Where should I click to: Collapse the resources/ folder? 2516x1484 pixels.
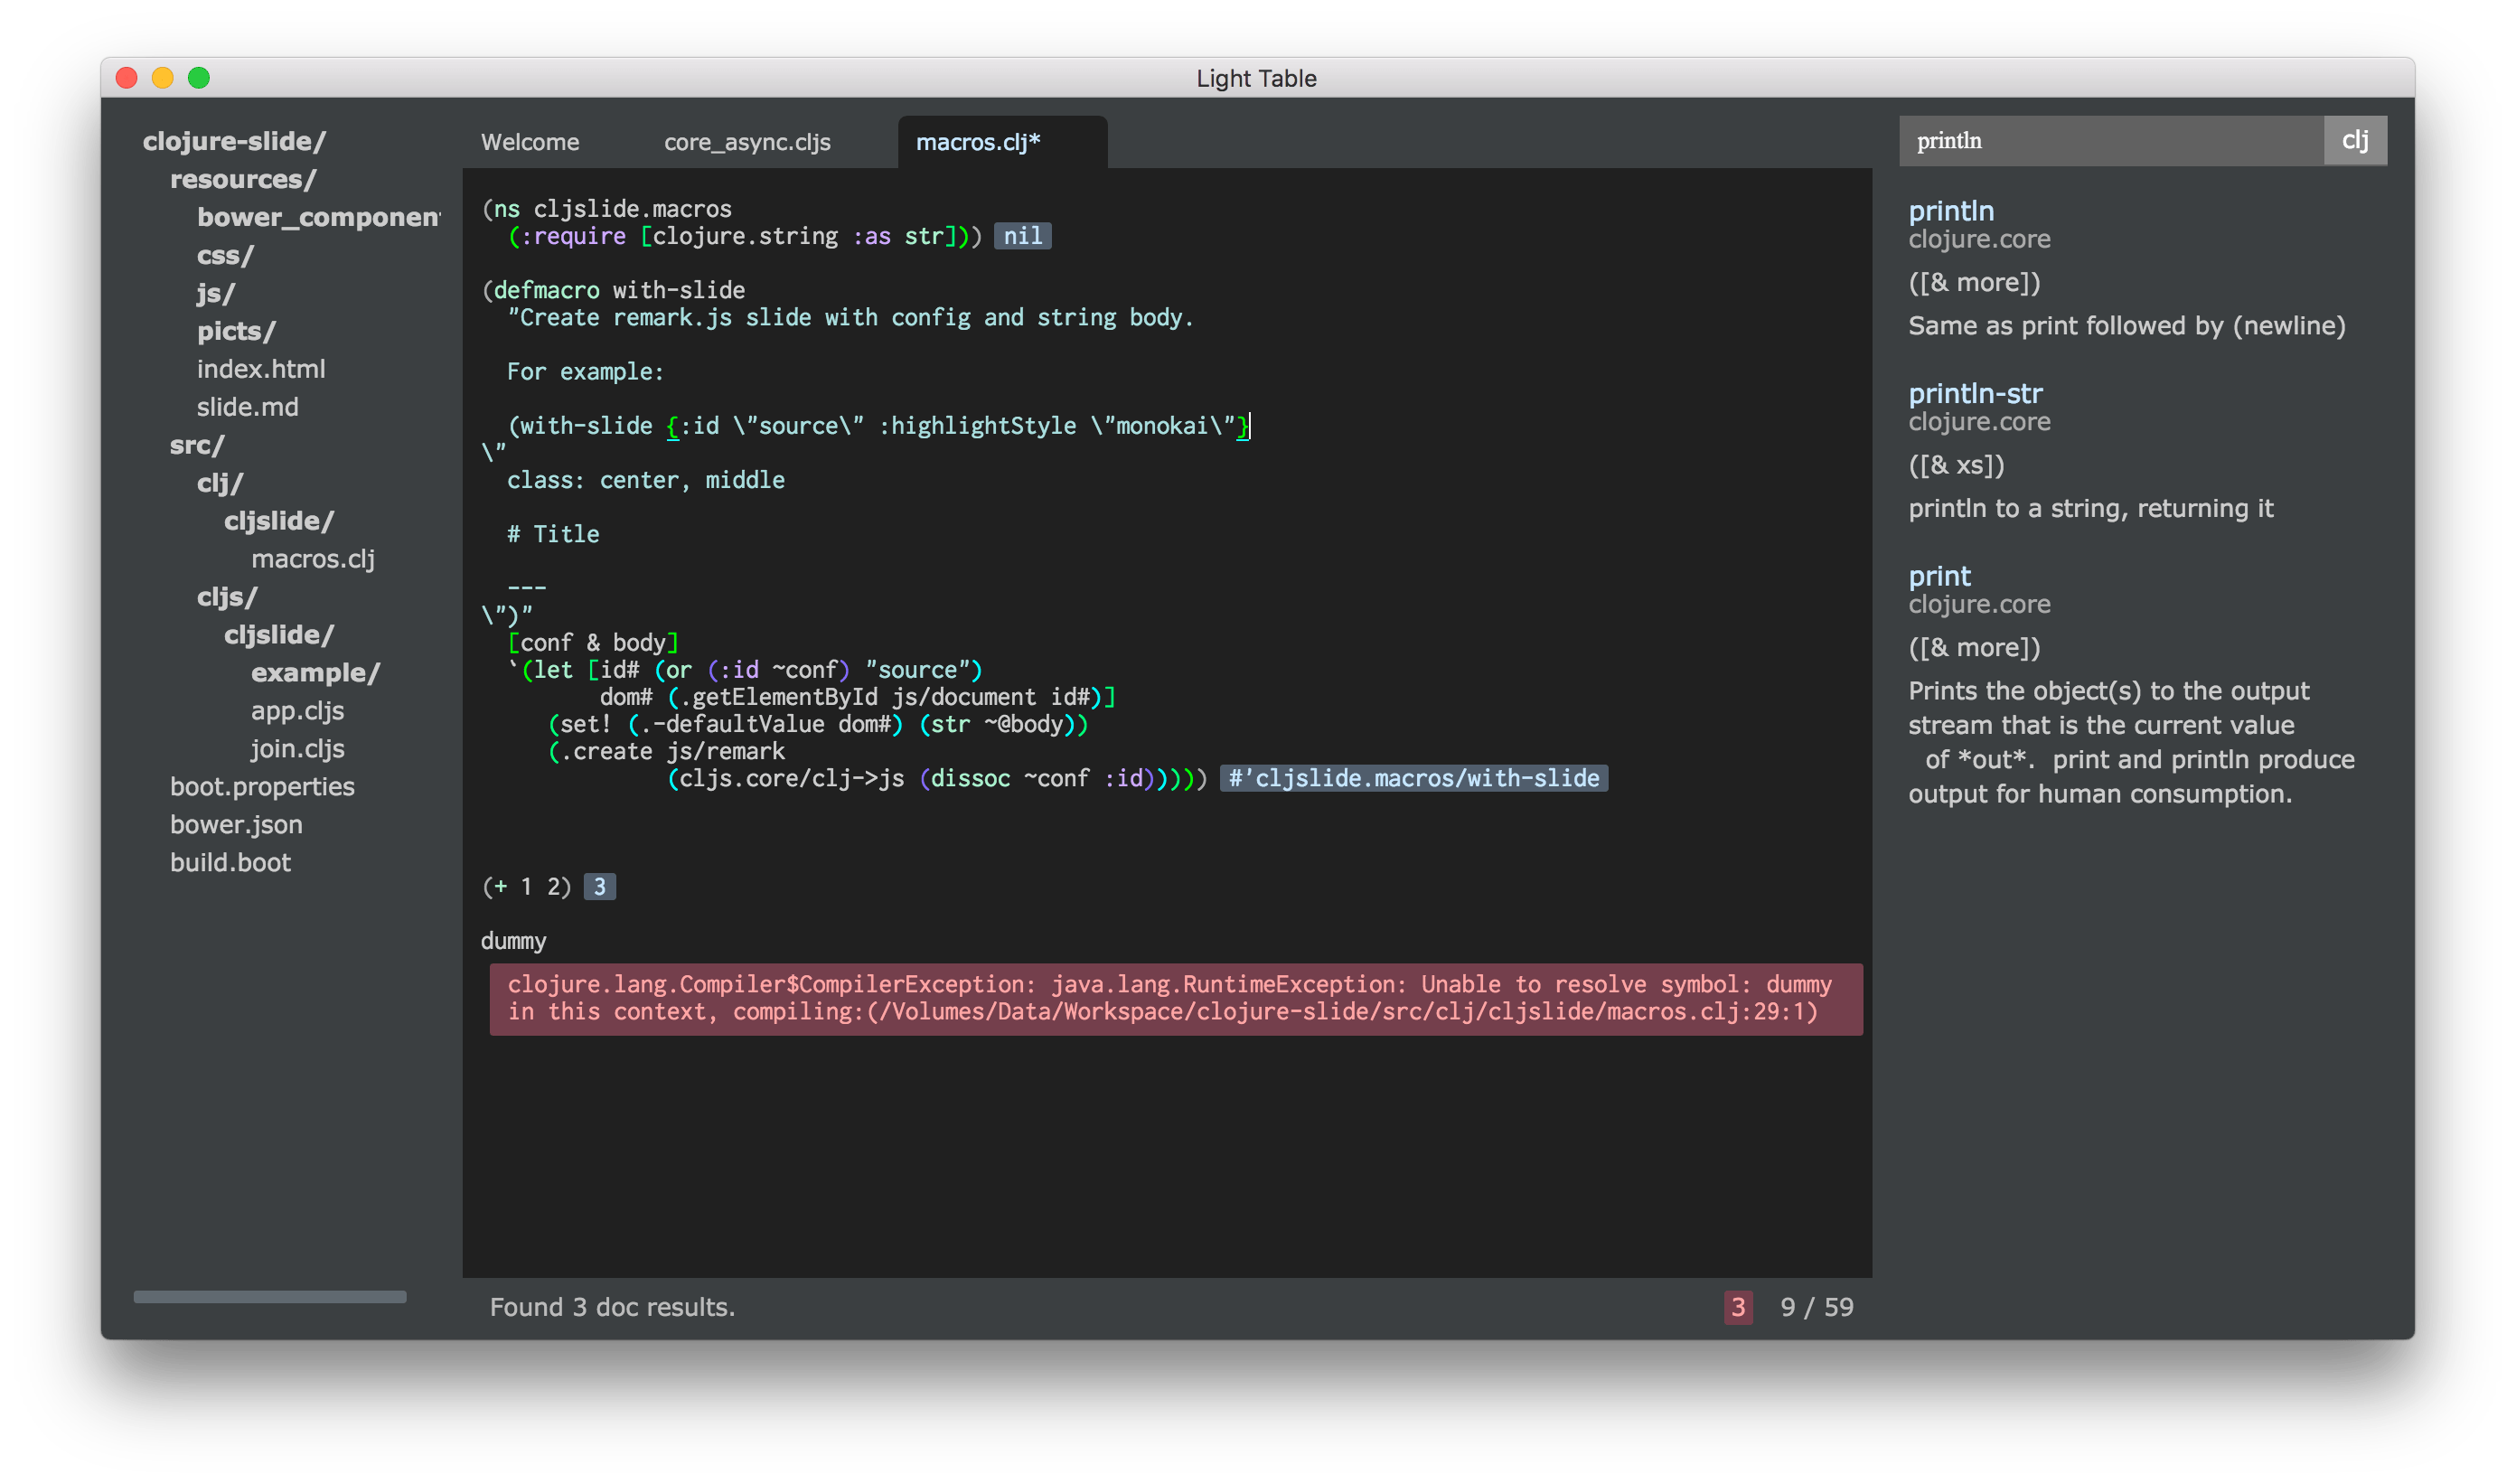pyautogui.click(x=243, y=179)
